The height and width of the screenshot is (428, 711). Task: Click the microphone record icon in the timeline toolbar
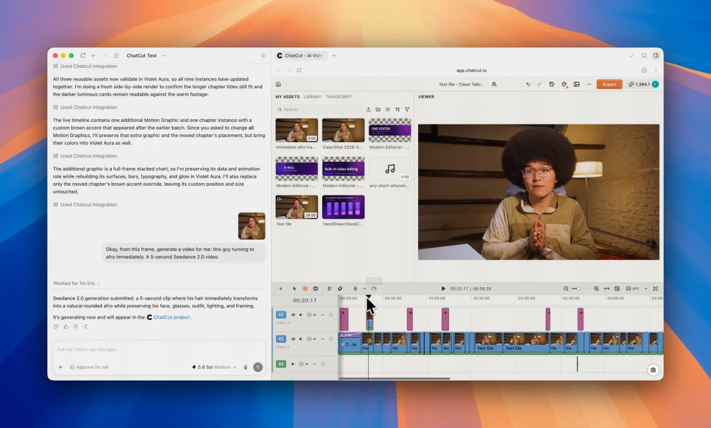(x=355, y=288)
